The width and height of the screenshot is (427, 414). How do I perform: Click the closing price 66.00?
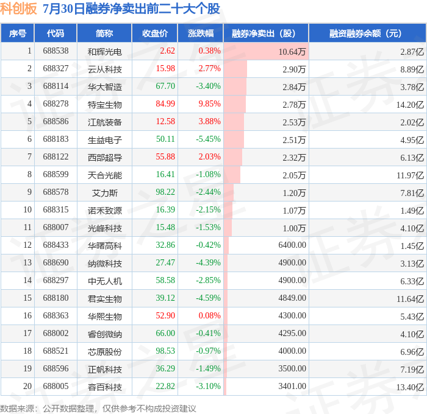pyautogui.click(x=165, y=334)
